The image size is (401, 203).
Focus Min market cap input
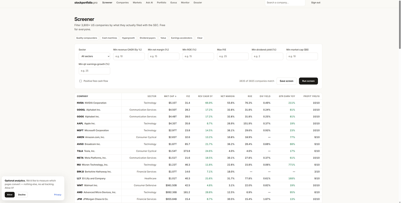click(302, 57)
